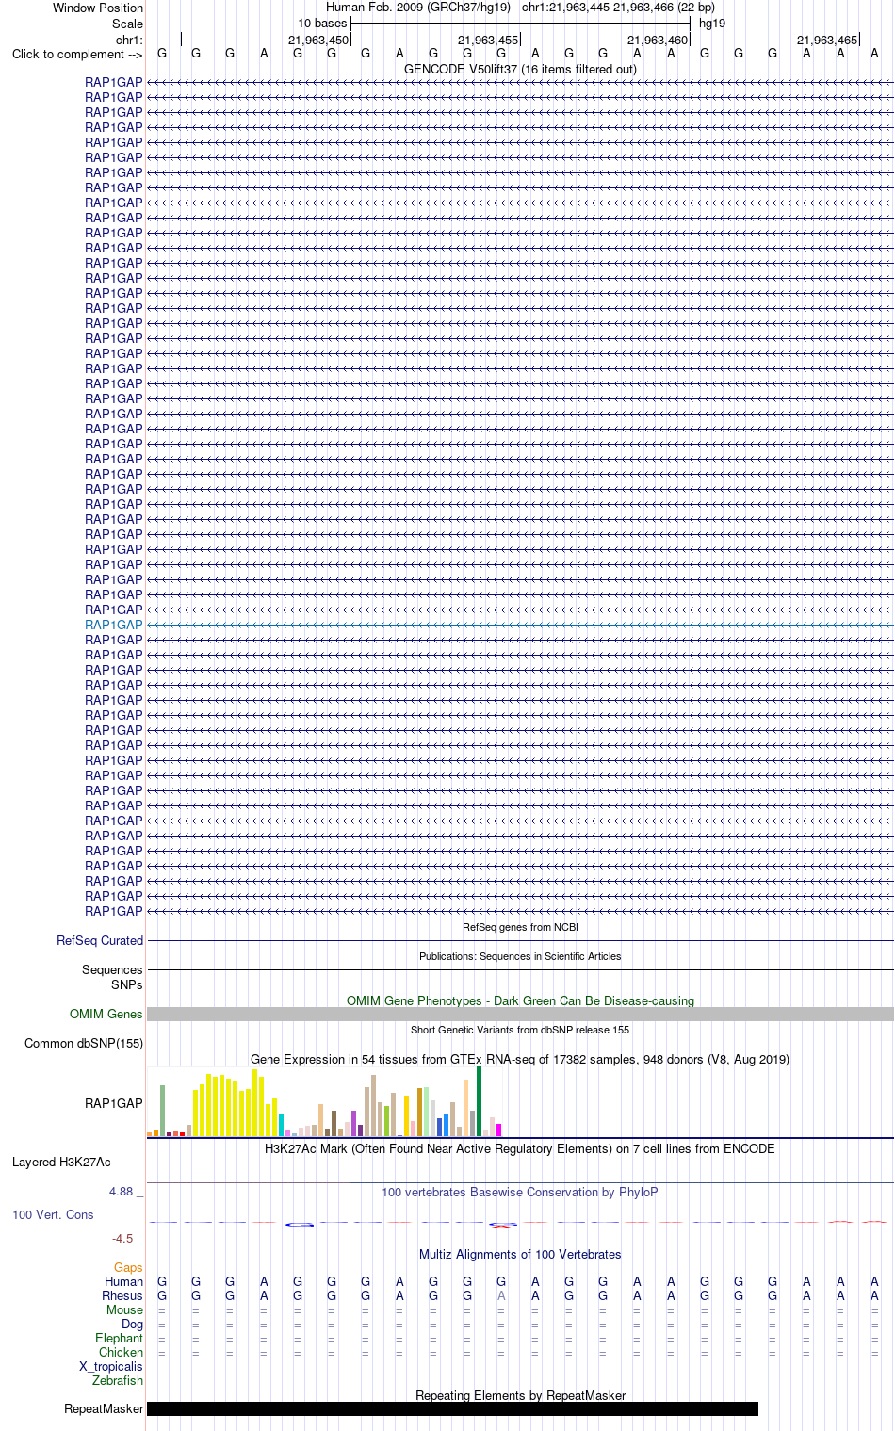The height and width of the screenshot is (1431, 895).
Task: Click the blue PhyloP conservation peak
Action: click(x=300, y=1224)
